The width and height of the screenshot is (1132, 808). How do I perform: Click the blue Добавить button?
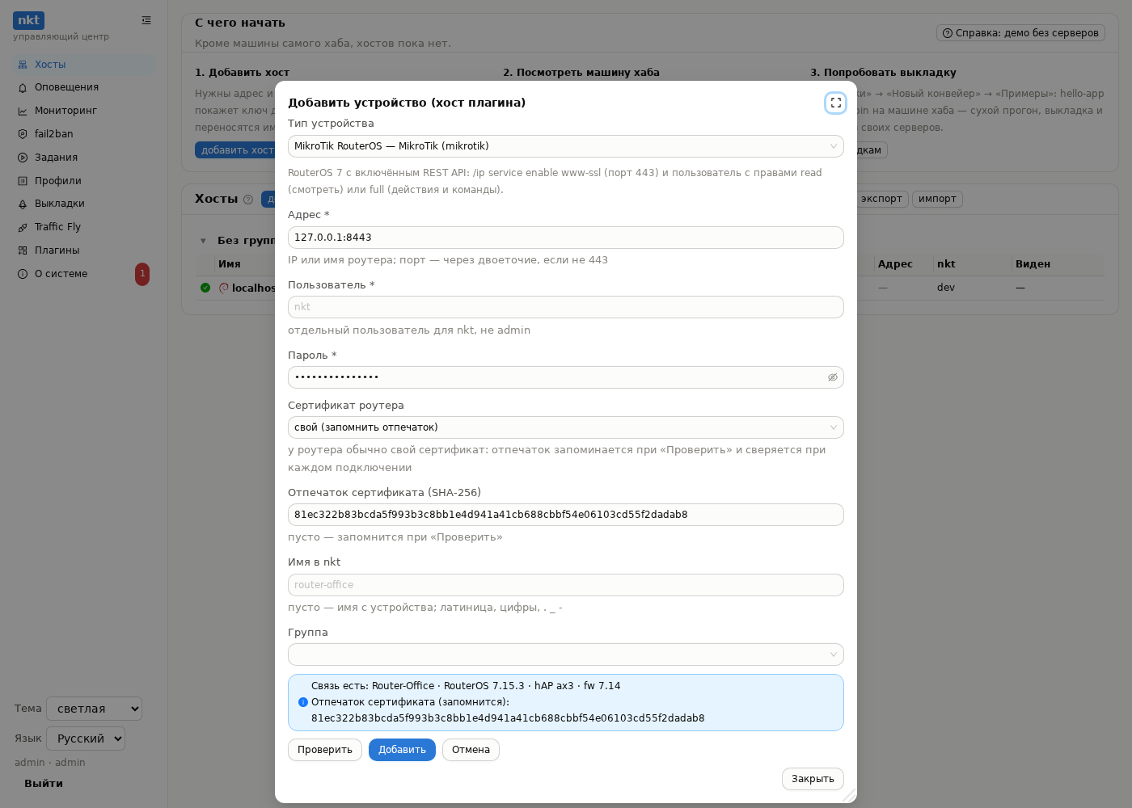pyautogui.click(x=402, y=750)
